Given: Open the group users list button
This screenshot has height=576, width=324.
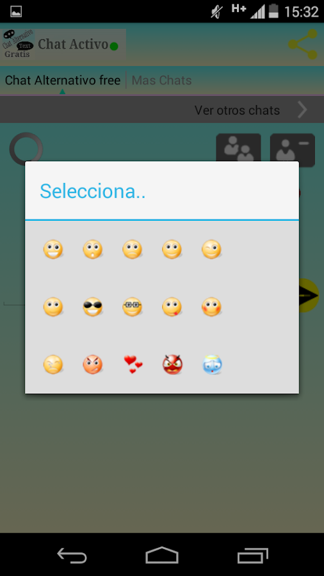Looking at the screenshot, I should click(238, 148).
